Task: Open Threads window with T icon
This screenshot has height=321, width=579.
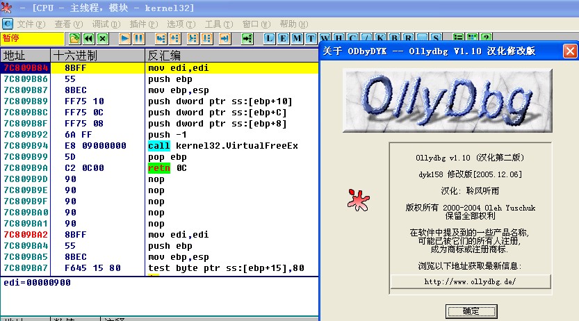Action: 311,38
